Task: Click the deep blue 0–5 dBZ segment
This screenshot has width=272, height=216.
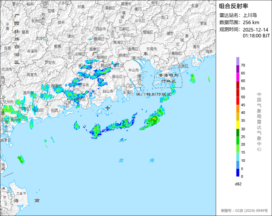Action: tap(238, 173)
